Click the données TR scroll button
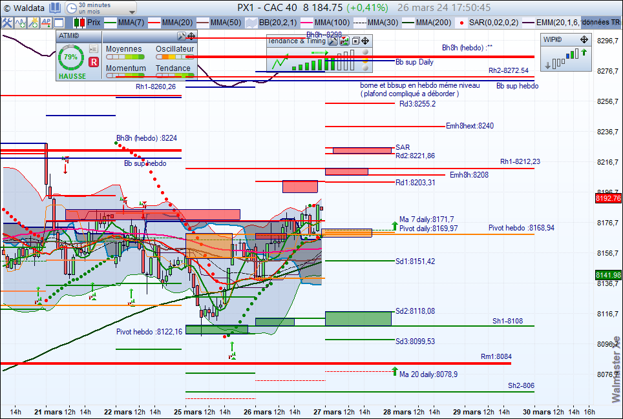 tap(602, 23)
